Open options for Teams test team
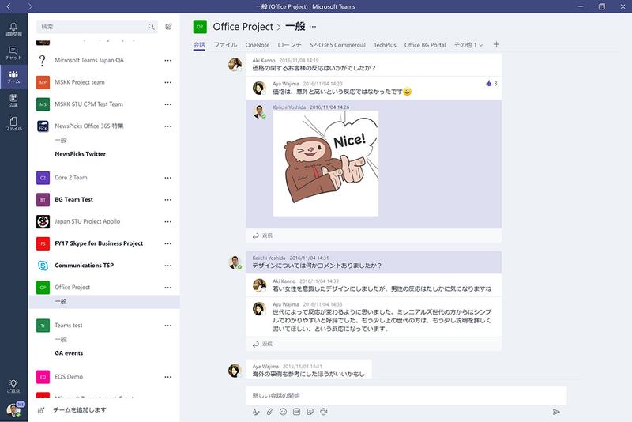 (x=168, y=326)
